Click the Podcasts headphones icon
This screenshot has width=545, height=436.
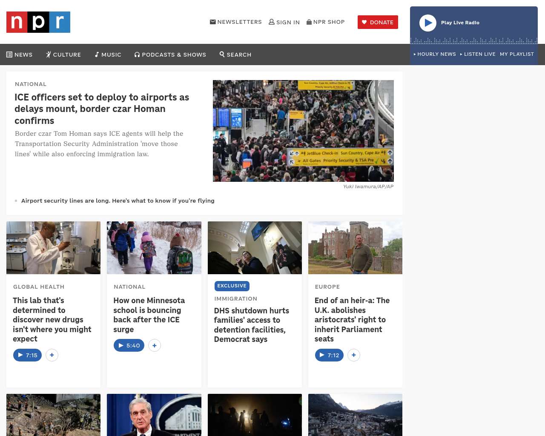tap(137, 54)
